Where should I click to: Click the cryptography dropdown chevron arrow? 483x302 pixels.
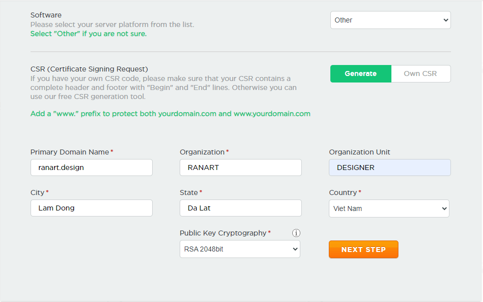[x=295, y=249]
